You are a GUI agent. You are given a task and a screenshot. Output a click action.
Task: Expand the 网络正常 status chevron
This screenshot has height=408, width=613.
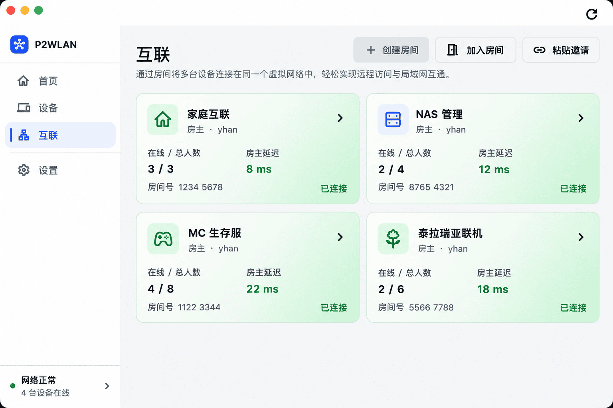[x=107, y=386]
